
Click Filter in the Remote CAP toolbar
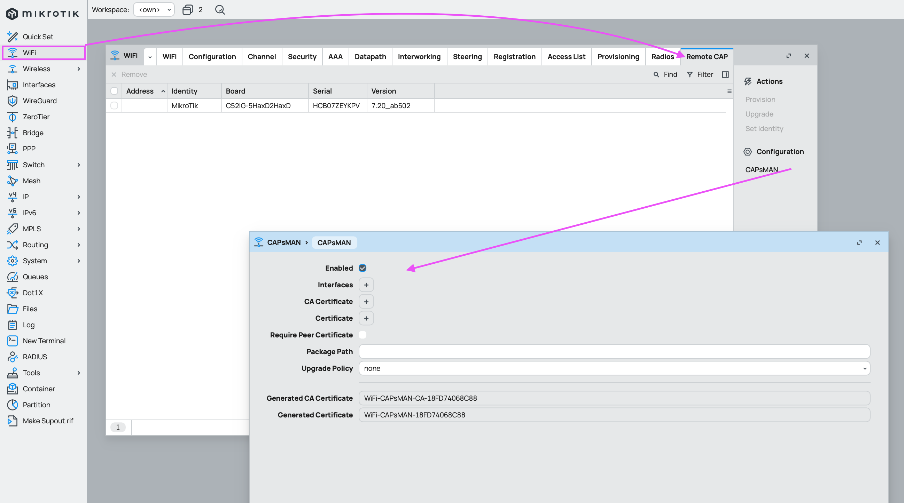coord(700,74)
